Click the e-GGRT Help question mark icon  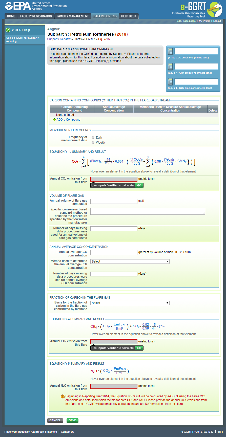[x=8, y=30]
